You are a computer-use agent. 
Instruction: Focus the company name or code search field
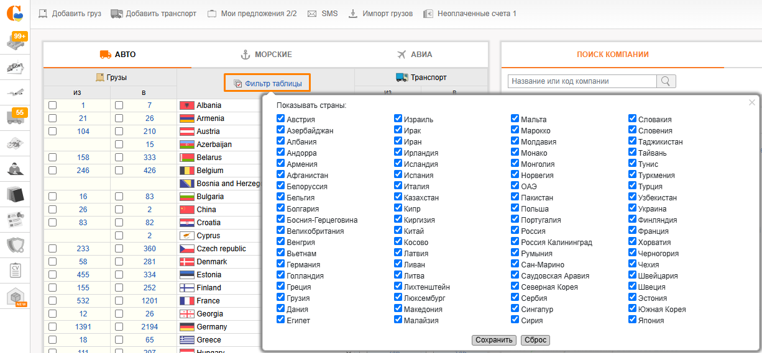point(582,81)
